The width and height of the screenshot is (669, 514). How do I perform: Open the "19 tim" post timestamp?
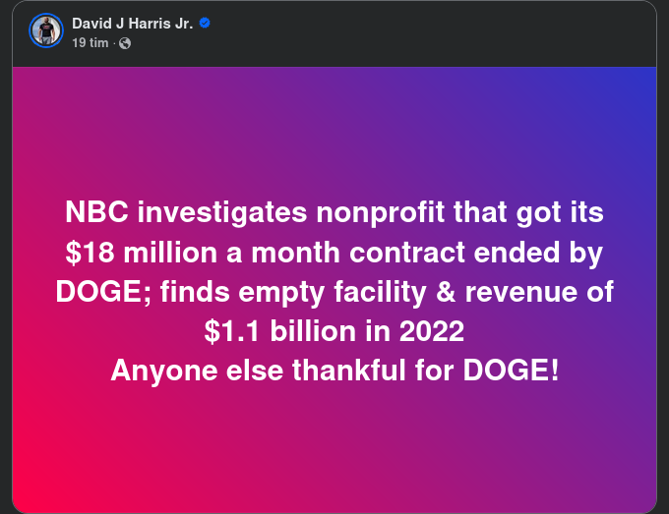tap(90, 42)
